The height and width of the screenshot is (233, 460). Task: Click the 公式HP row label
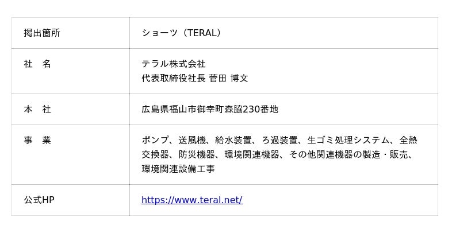[x=39, y=200]
